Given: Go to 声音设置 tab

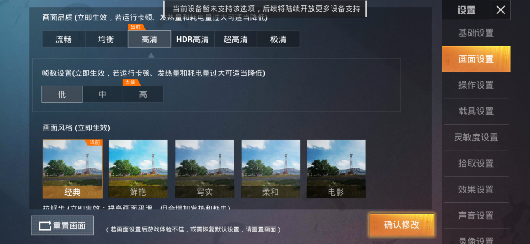Looking at the screenshot, I should click(x=476, y=216).
